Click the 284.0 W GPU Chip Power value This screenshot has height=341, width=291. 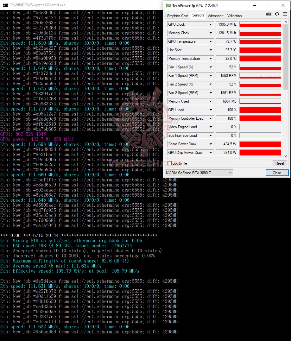[226, 153]
